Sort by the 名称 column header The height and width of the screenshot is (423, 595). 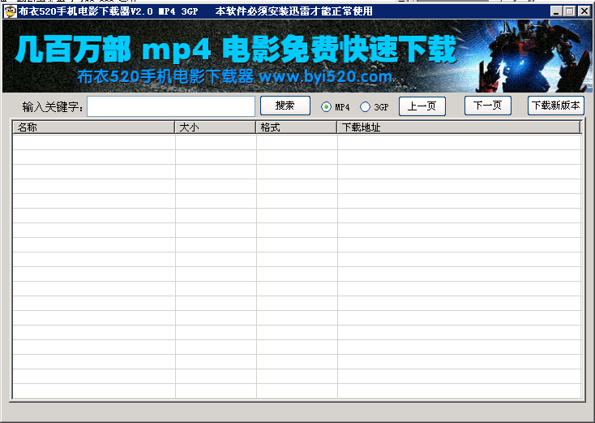[x=93, y=127]
